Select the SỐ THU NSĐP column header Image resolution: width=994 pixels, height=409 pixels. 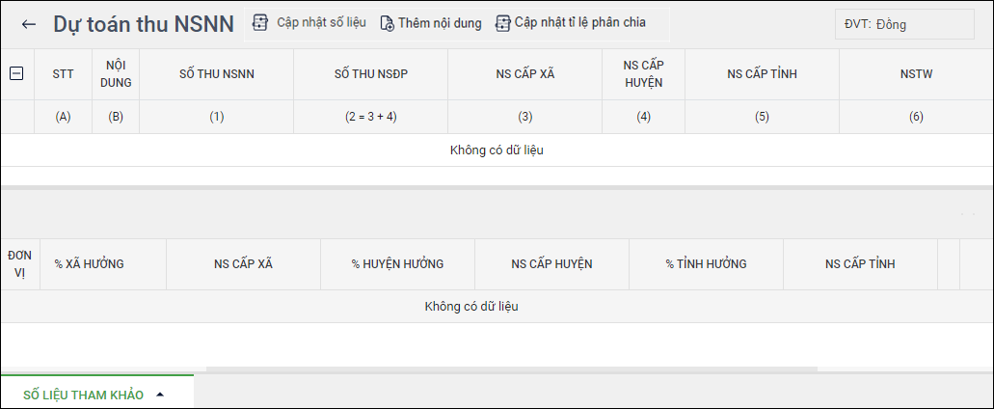pos(370,74)
